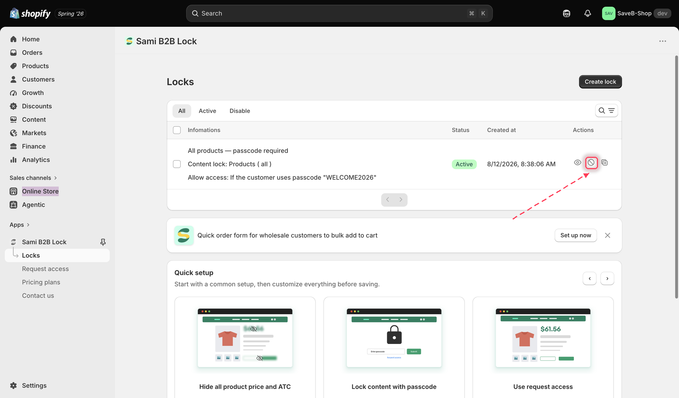Open Growth in the sidebar
679x398 pixels.
pyautogui.click(x=33, y=93)
